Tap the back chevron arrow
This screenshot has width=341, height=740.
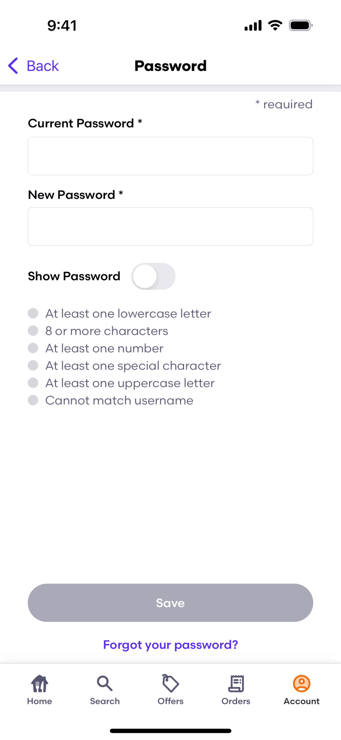(x=13, y=66)
